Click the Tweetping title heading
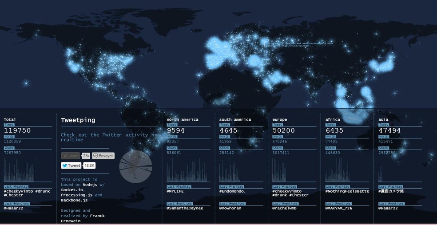437x225 pixels. coord(78,120)
